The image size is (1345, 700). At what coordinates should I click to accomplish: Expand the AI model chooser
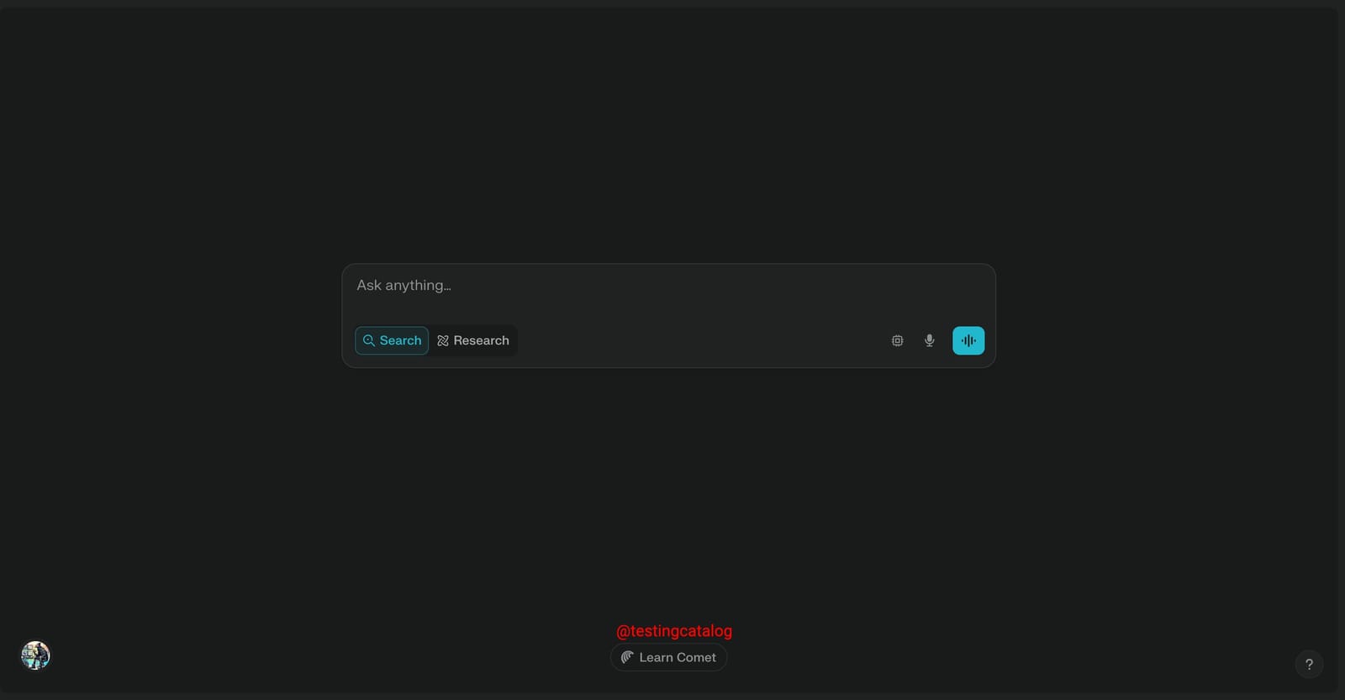(897, 340)
